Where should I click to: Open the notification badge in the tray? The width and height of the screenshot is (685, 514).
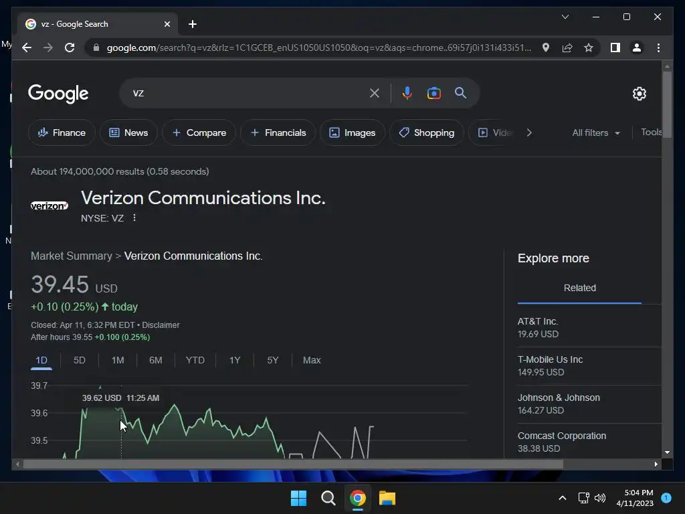pos(666,497)
